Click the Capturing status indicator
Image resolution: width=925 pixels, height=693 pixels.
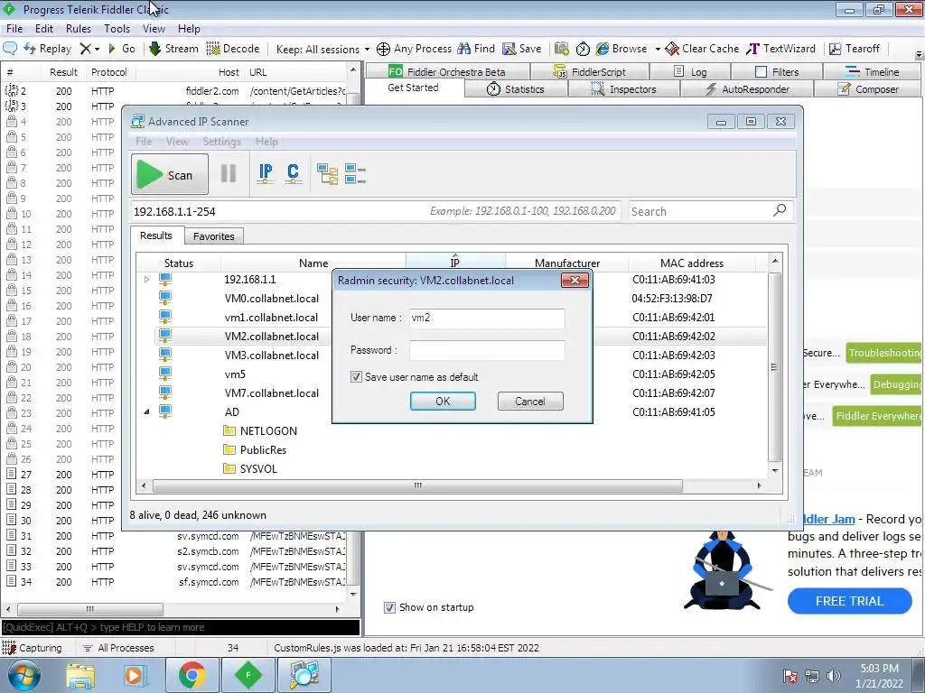coord(33,647)
